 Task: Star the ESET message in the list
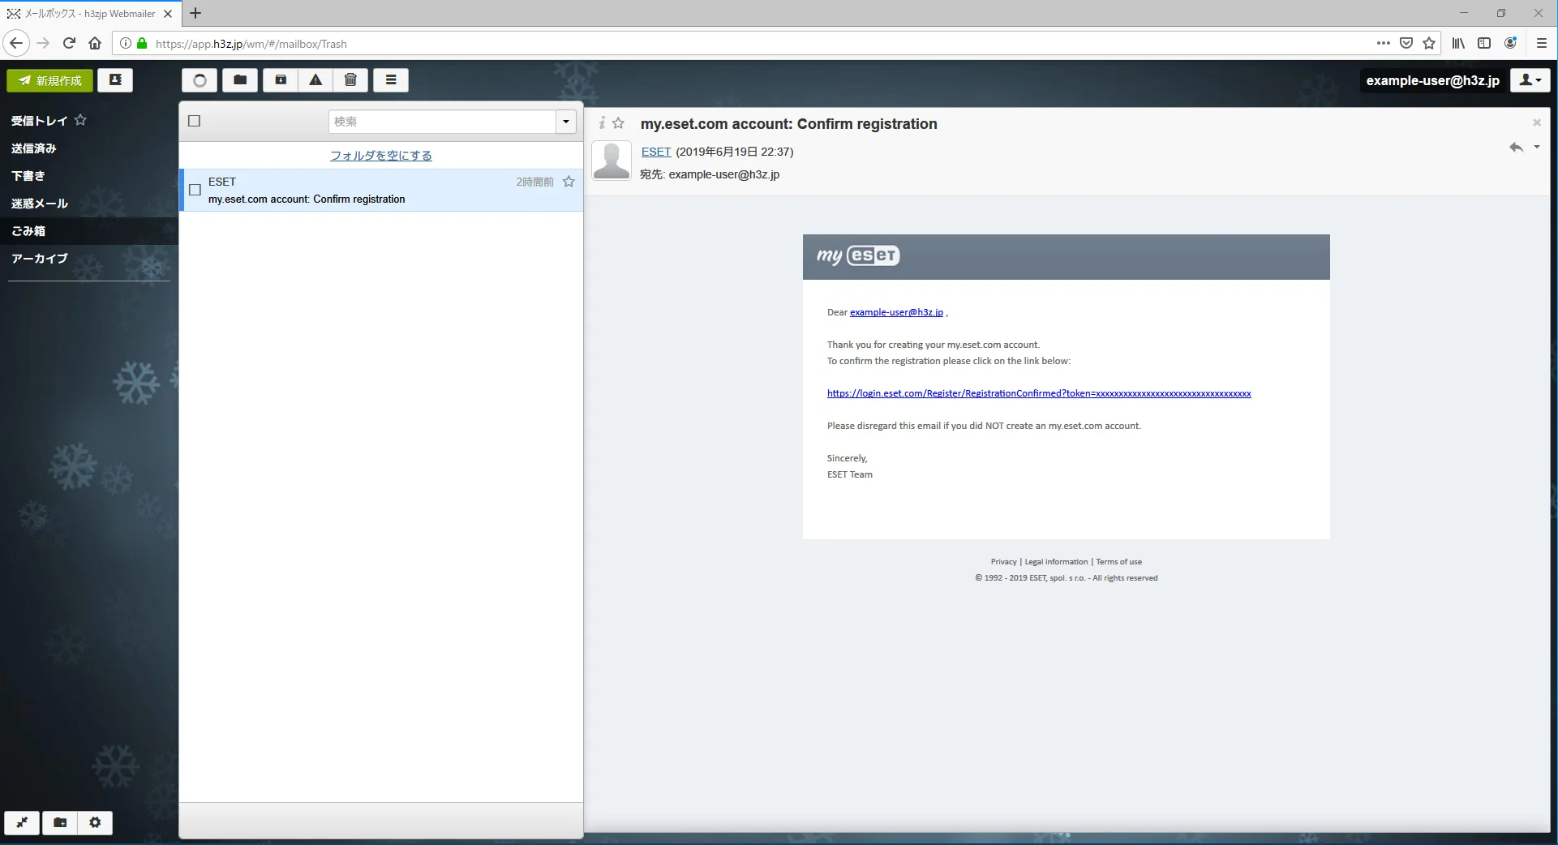coord(569,182)
